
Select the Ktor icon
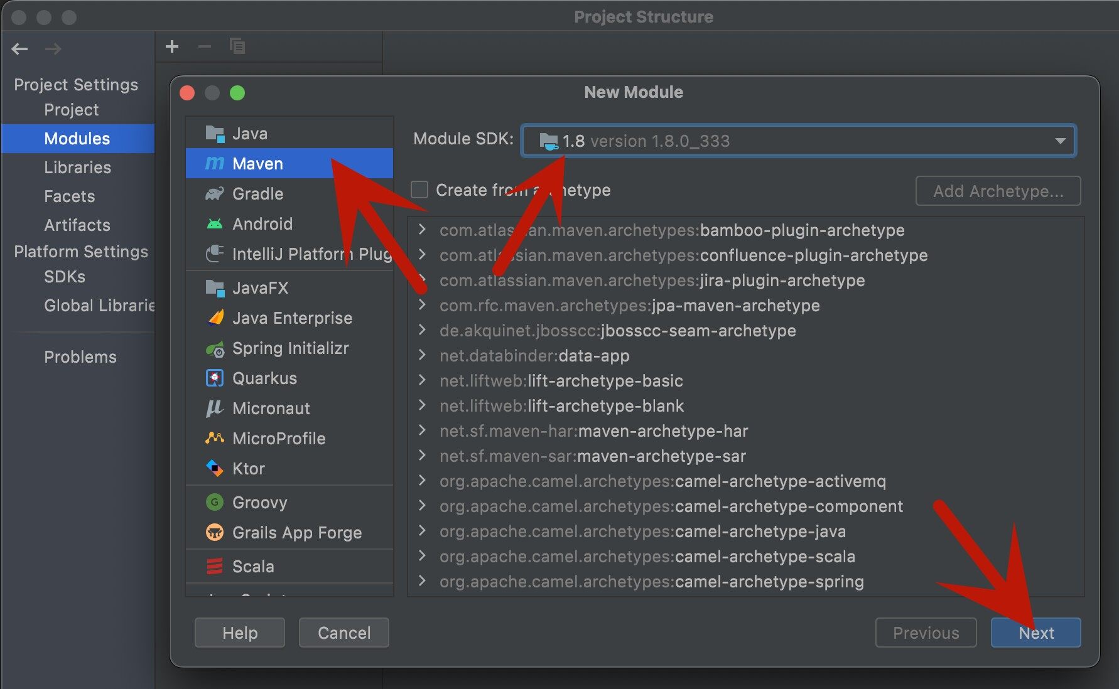[215, 469]
